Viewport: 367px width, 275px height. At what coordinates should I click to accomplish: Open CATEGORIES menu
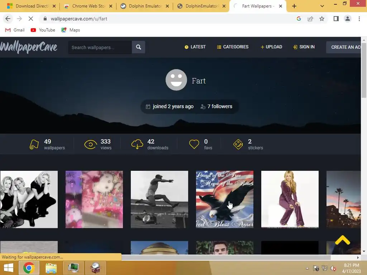(233, 47)
